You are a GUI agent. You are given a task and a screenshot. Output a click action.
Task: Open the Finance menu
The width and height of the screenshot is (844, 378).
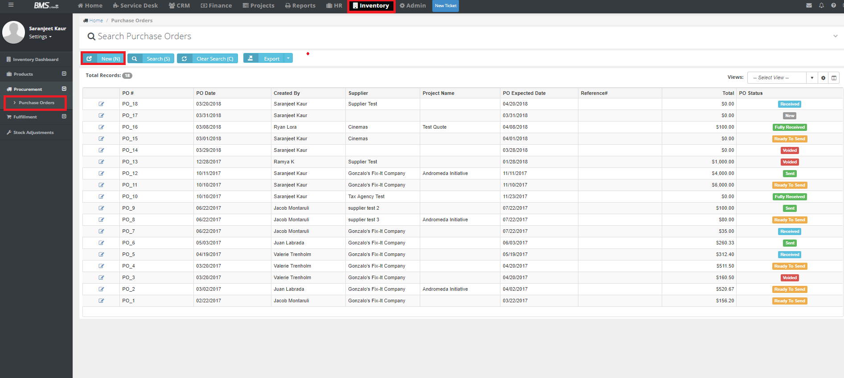[x=216, y=5]
